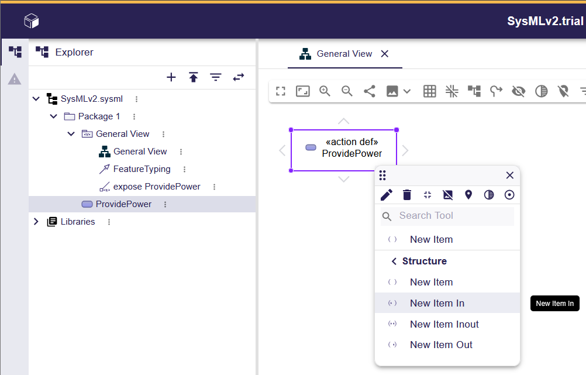The image size is (586, 375).
Task: Go back from the Structure submenu
Action: [394, 261]
